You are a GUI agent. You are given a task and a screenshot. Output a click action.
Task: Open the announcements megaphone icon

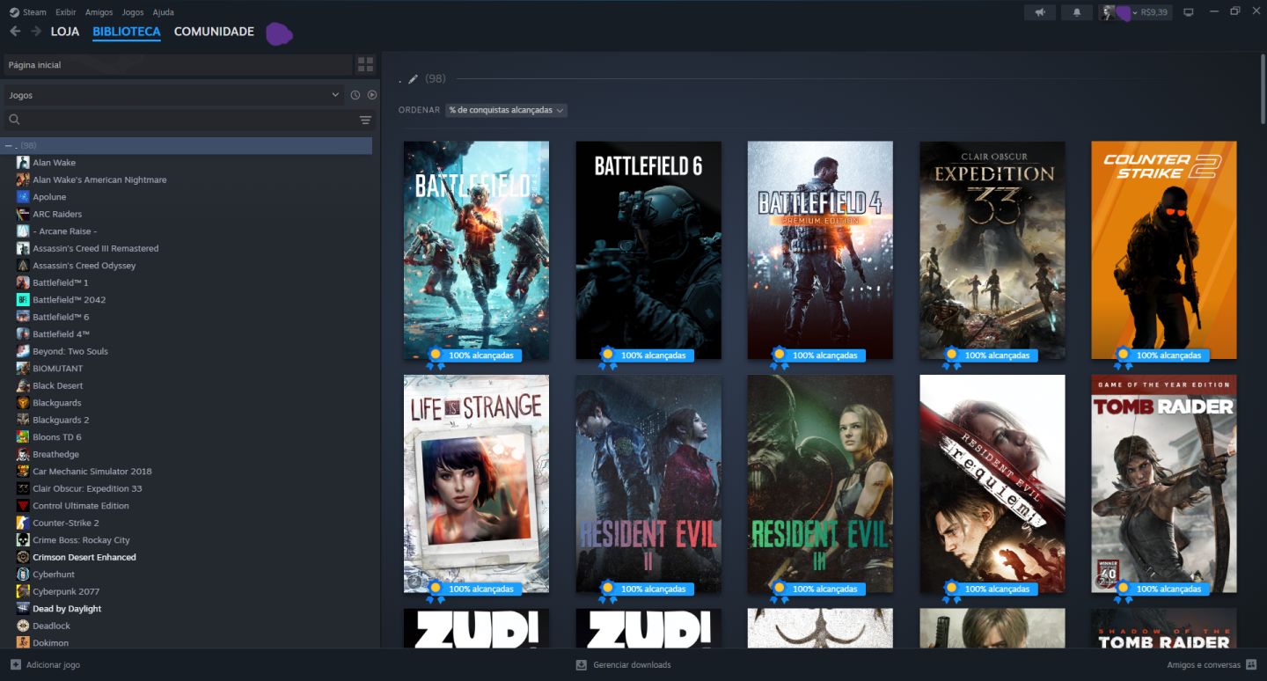coord(1040,12)
